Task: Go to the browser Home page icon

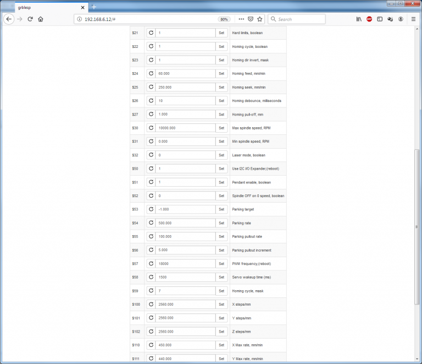Action: coord(41,19)
